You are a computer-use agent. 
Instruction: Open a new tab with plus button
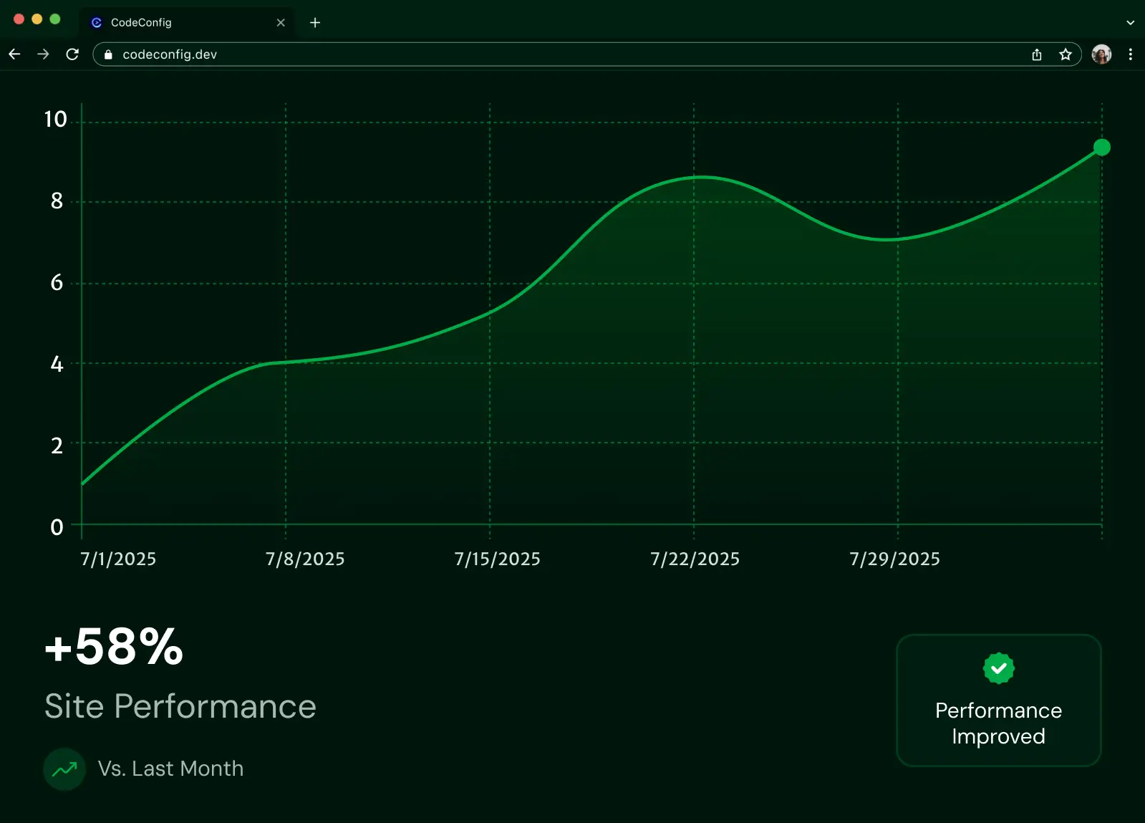[x=315, y=23]
